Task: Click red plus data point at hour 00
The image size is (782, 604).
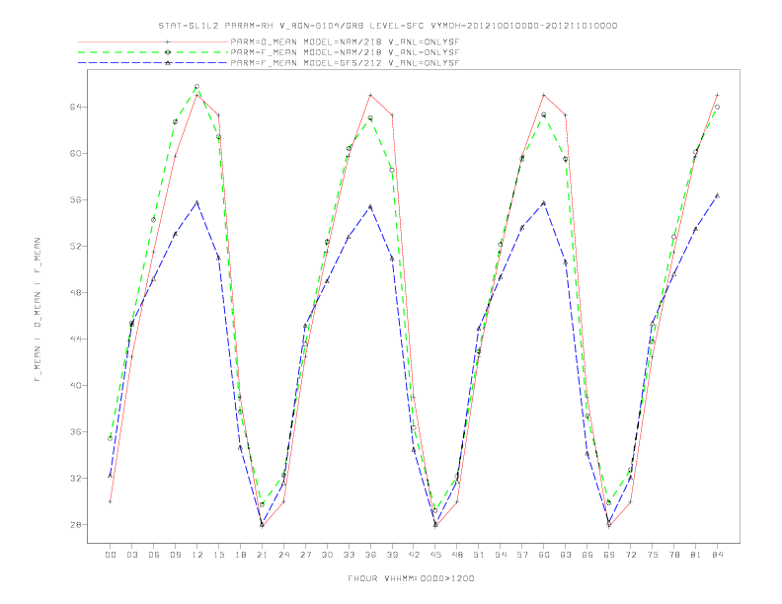Action: [x=111, y=501]
